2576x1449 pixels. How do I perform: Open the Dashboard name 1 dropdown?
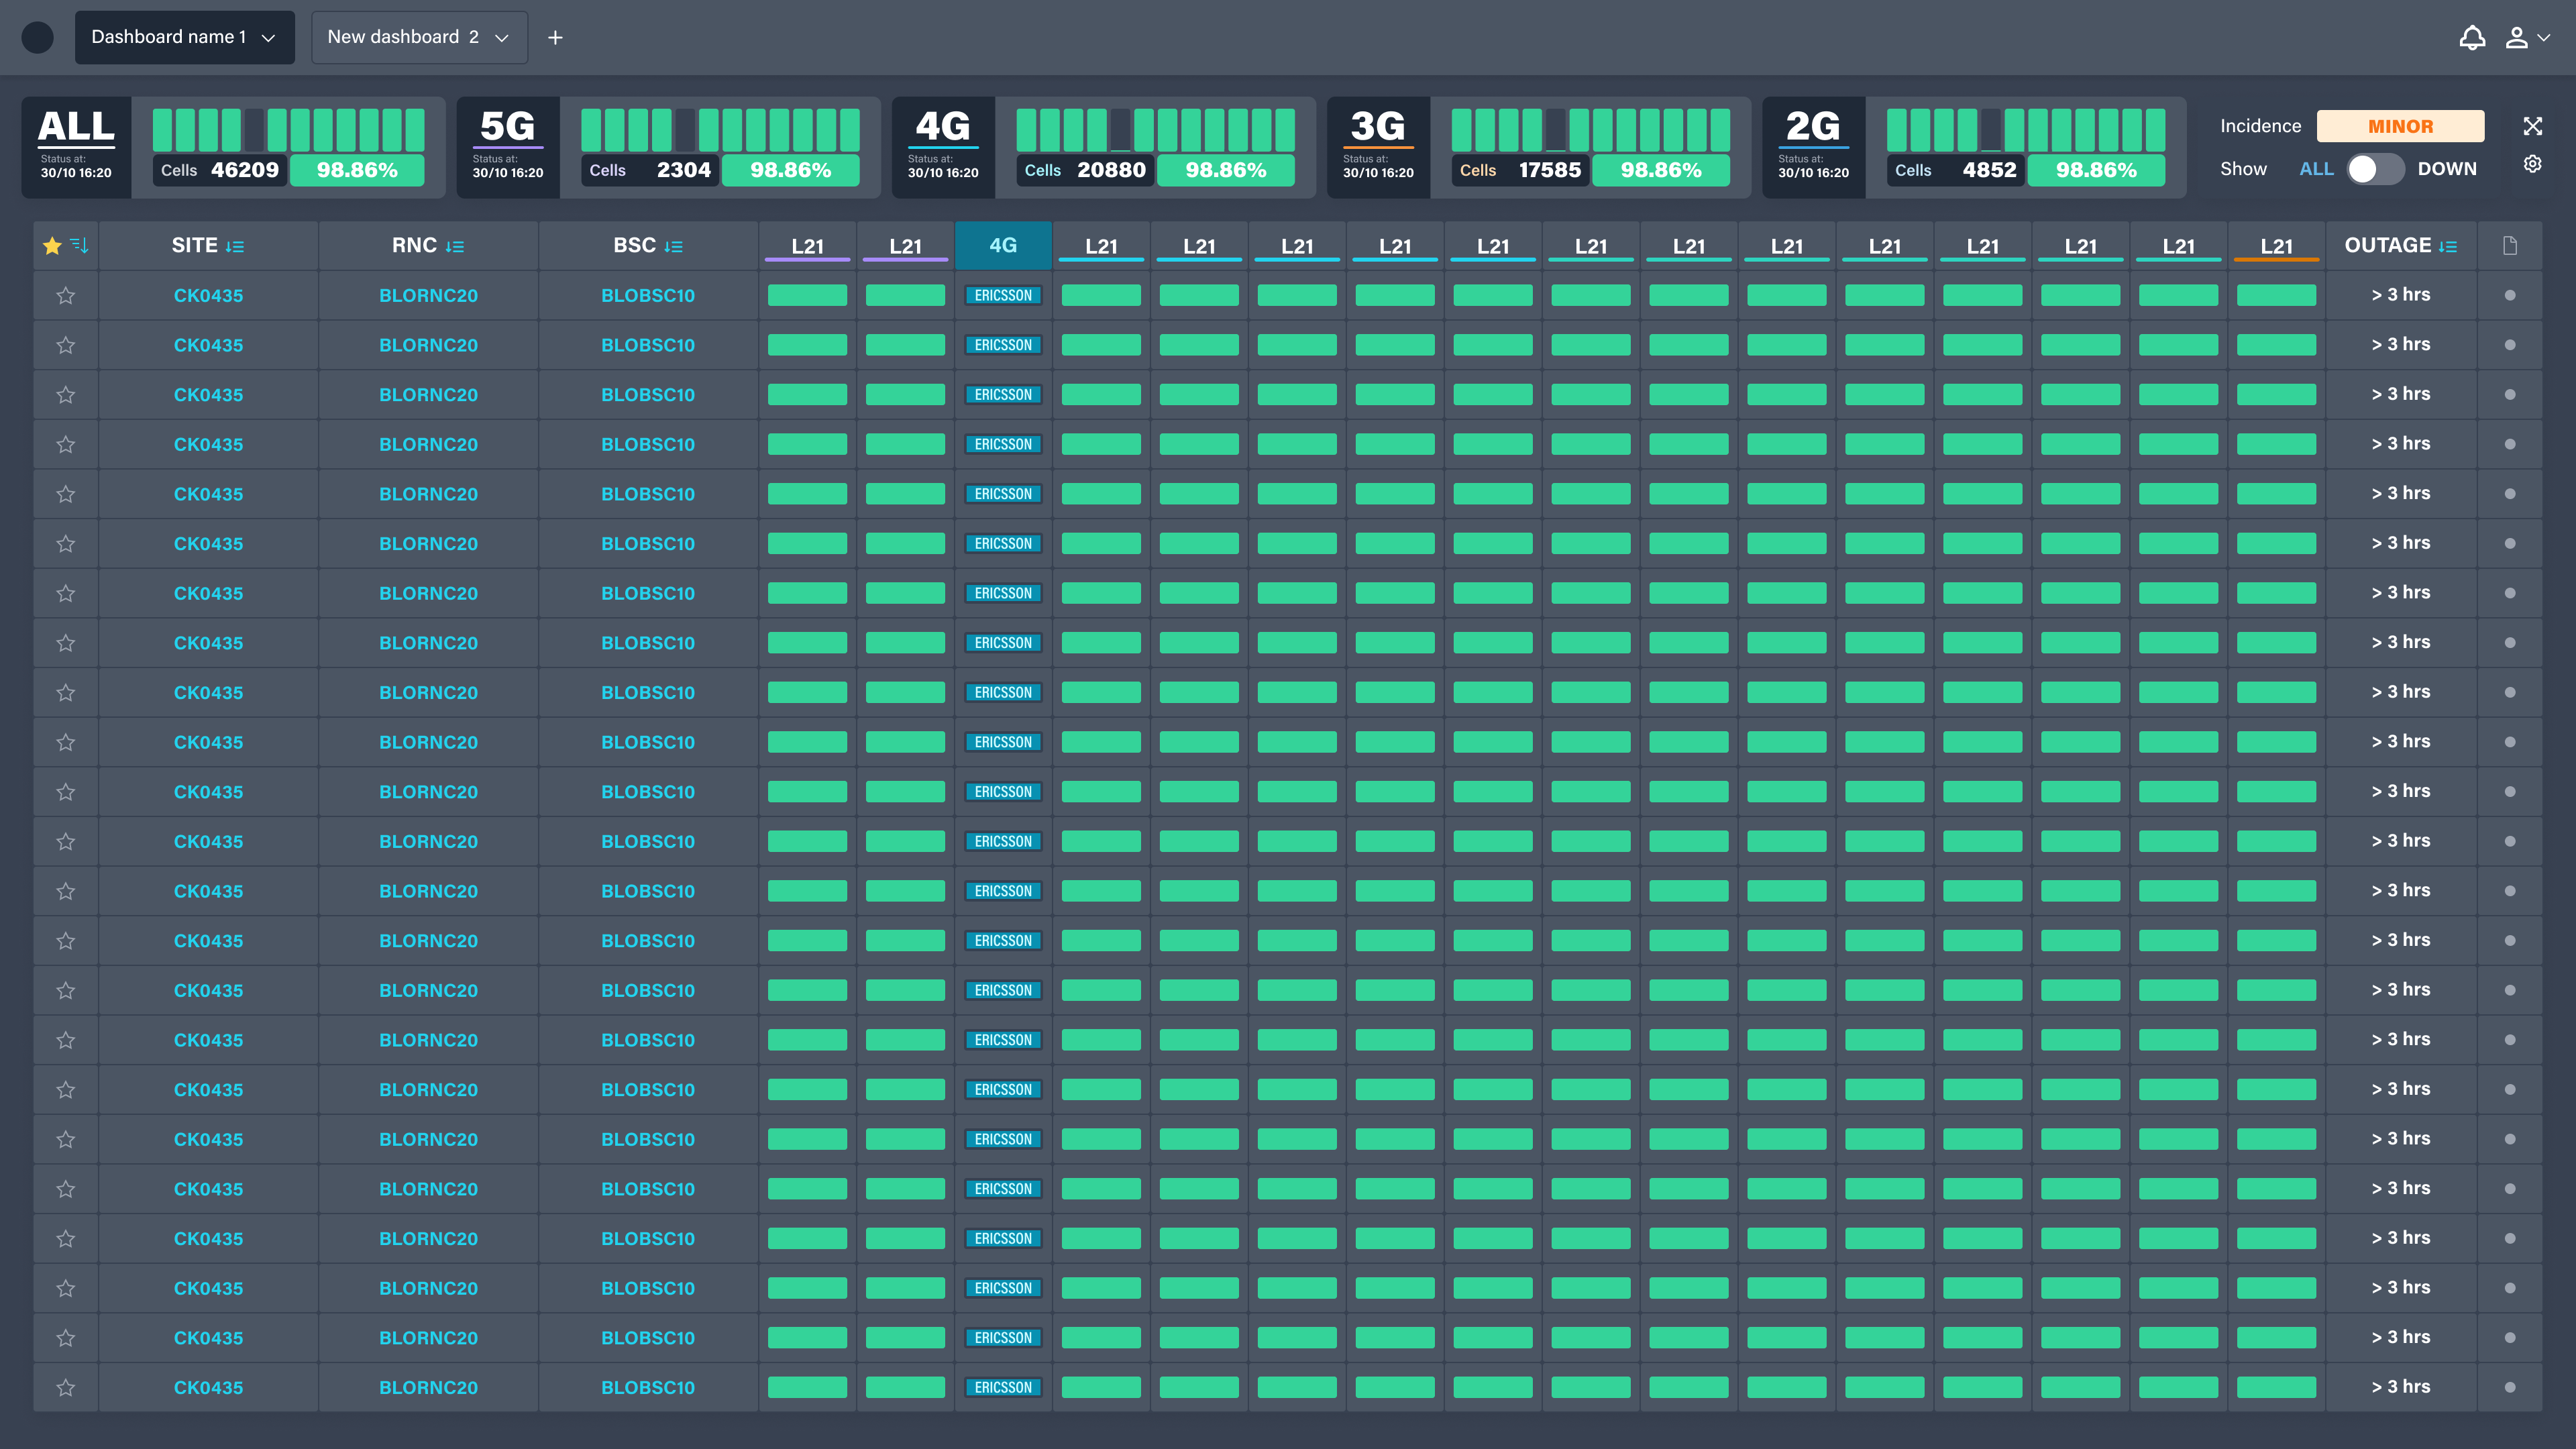pos(184,37)
